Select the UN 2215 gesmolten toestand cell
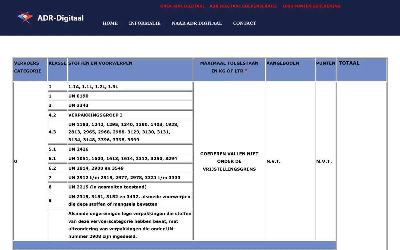Screen dimensions: 400x250 [x=130, y=187]
